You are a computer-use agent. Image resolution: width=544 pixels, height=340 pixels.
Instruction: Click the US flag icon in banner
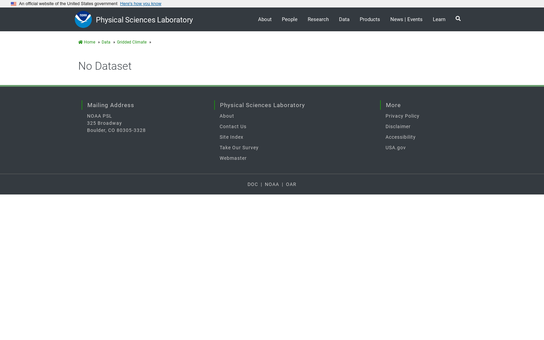coord(14,4)
